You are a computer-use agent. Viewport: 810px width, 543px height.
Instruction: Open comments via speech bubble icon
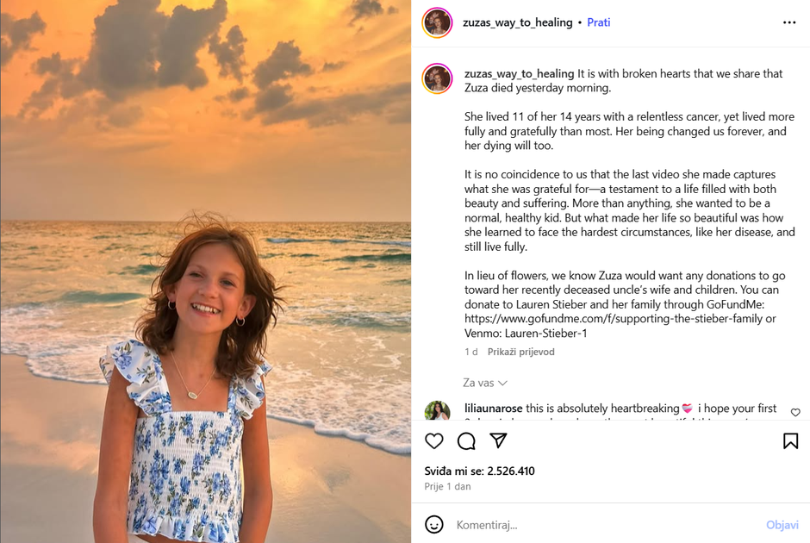tap(466, 441)
